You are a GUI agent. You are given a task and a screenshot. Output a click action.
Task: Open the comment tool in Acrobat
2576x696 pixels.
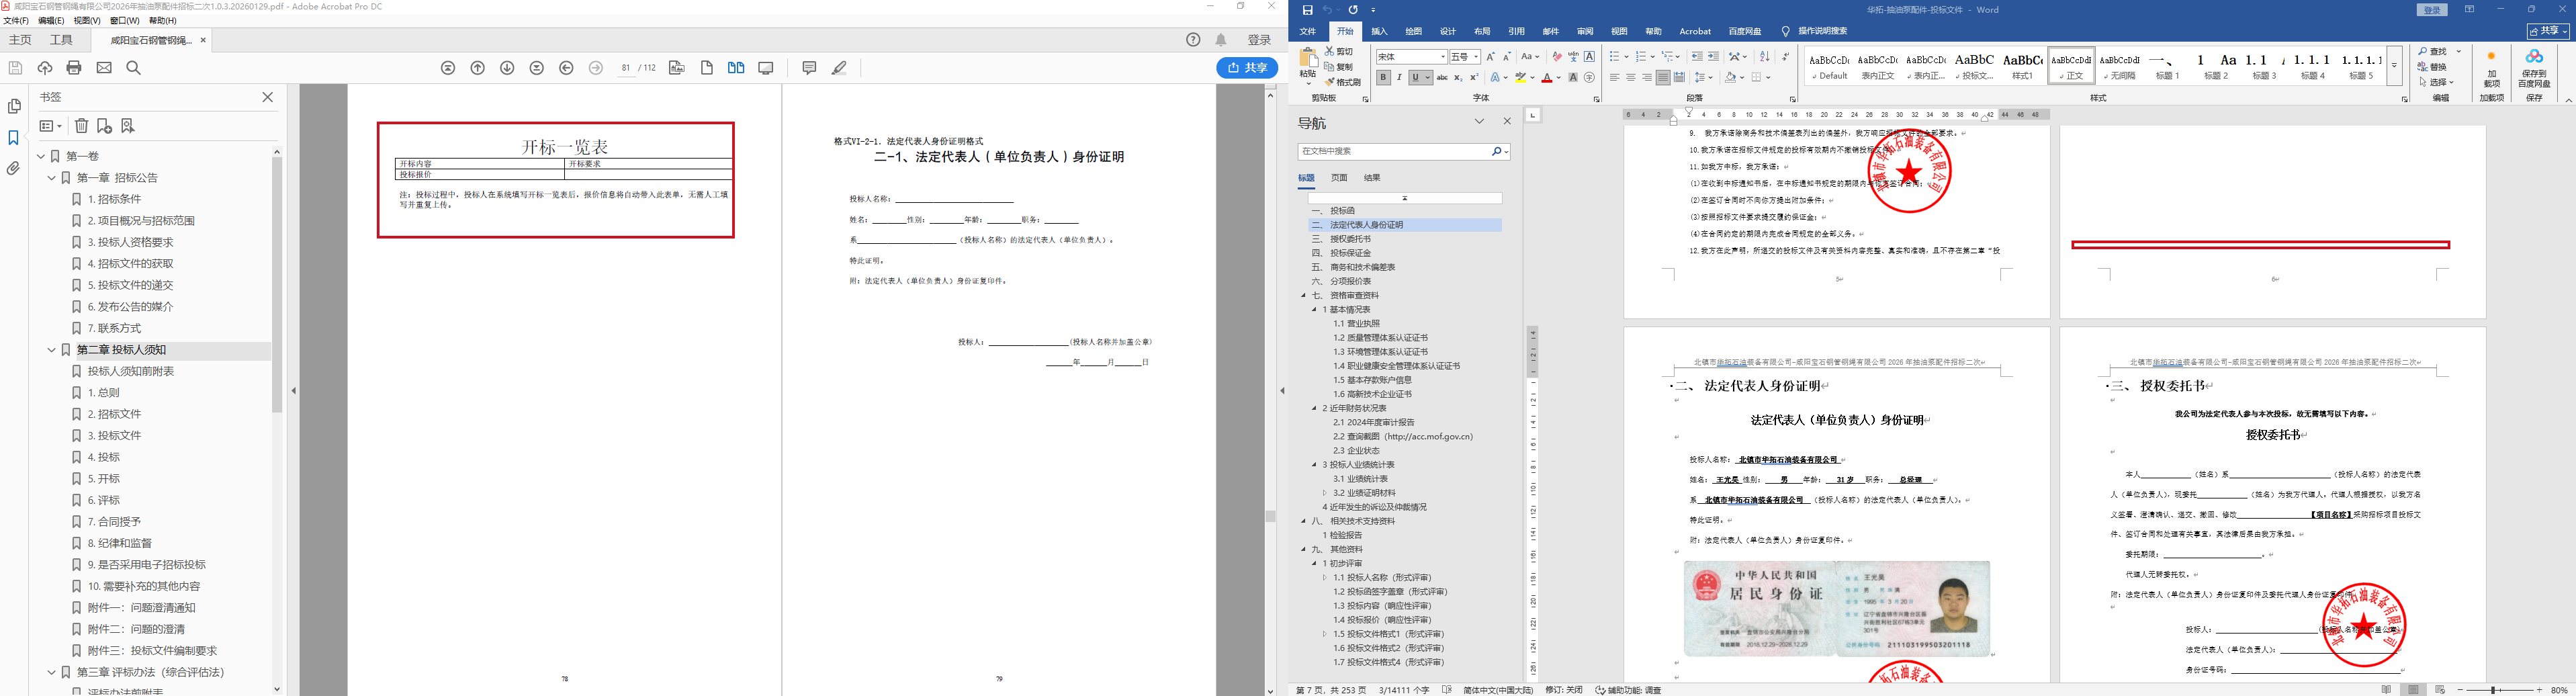810,68
